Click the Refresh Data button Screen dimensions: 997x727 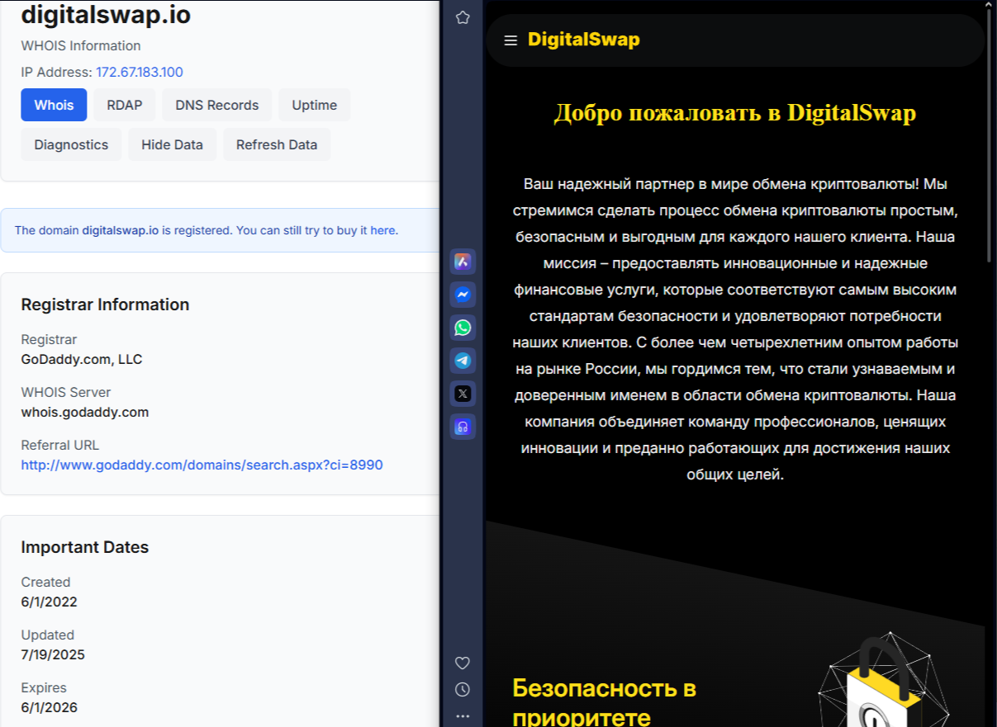click(277, 144)
